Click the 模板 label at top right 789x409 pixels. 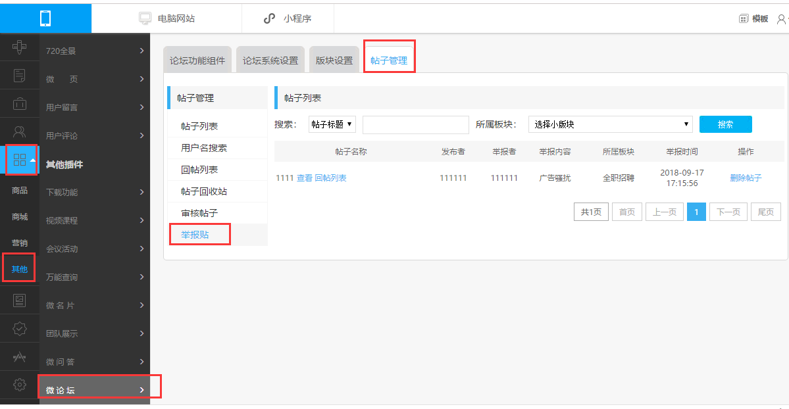760,18
